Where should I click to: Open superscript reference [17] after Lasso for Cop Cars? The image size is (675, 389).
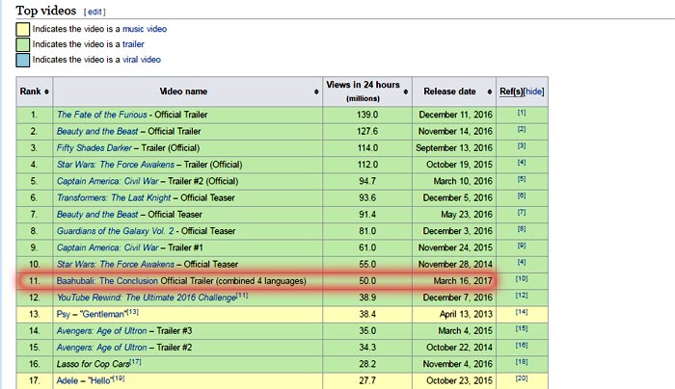136,361
